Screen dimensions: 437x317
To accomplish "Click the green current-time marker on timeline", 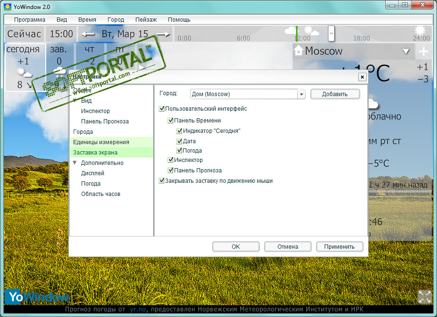I will [297, 34].
